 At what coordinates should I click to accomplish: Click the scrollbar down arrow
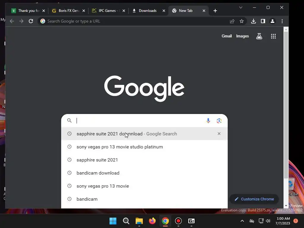point(286,206)
